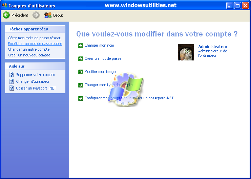Open help on Supprimer votre compte
The image size is (251, 179).
coord(35,75)
